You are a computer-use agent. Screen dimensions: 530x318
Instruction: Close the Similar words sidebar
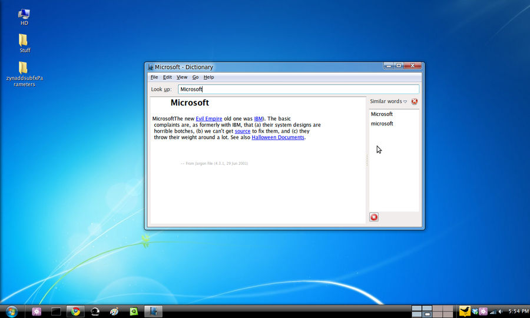pos(415,101)
